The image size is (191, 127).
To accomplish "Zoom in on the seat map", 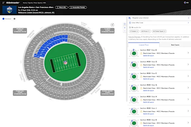I will (125, 28).
